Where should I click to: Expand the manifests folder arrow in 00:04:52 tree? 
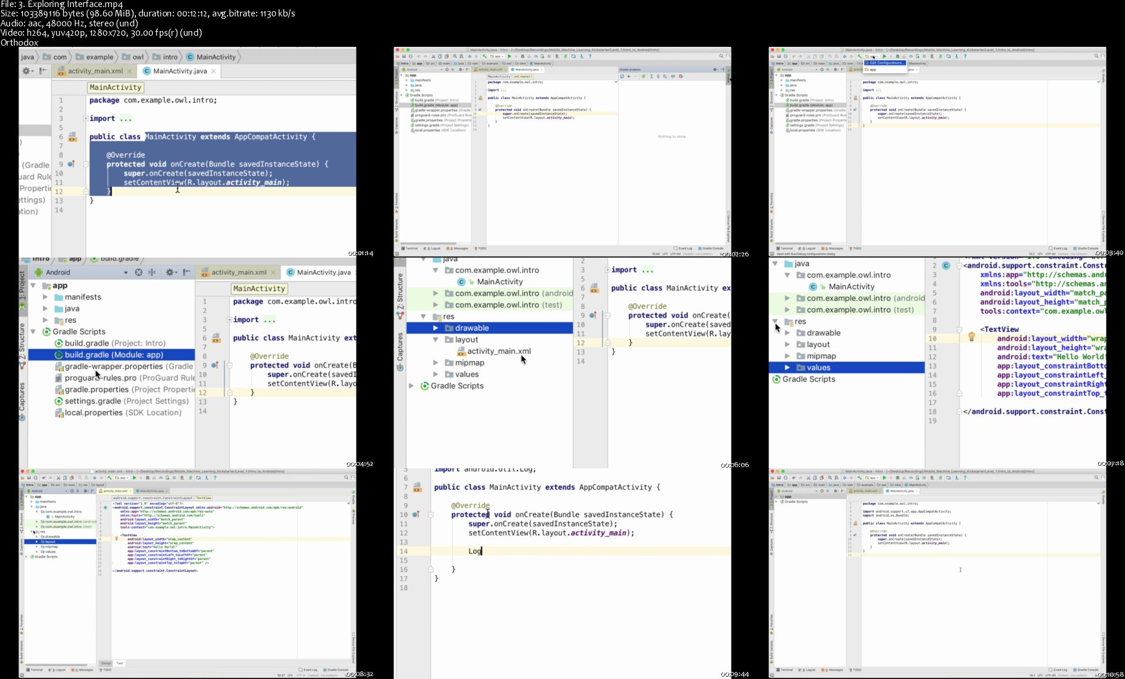[x=46, y=297]
